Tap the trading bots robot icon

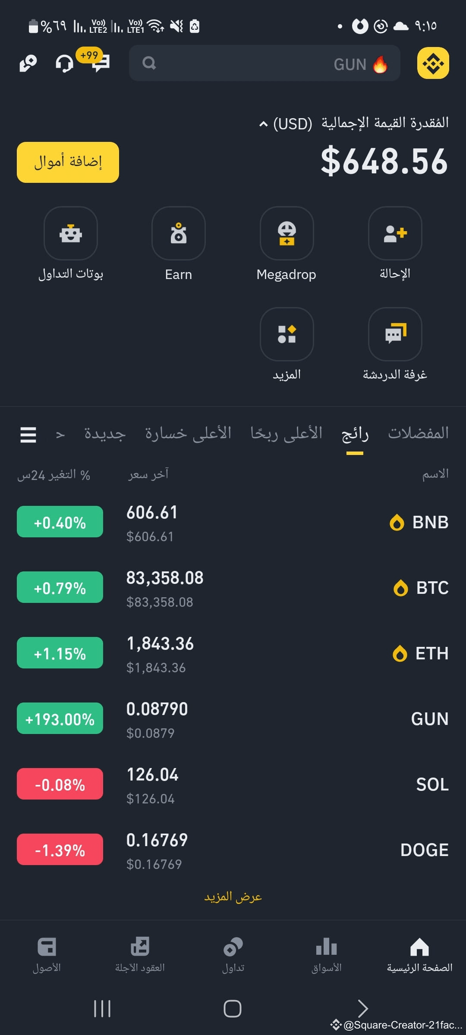click(x=71, y=233)
